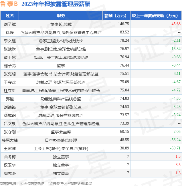Select the name 于守政
This screenshot has height=186, width=182.
tap(10, 82)
